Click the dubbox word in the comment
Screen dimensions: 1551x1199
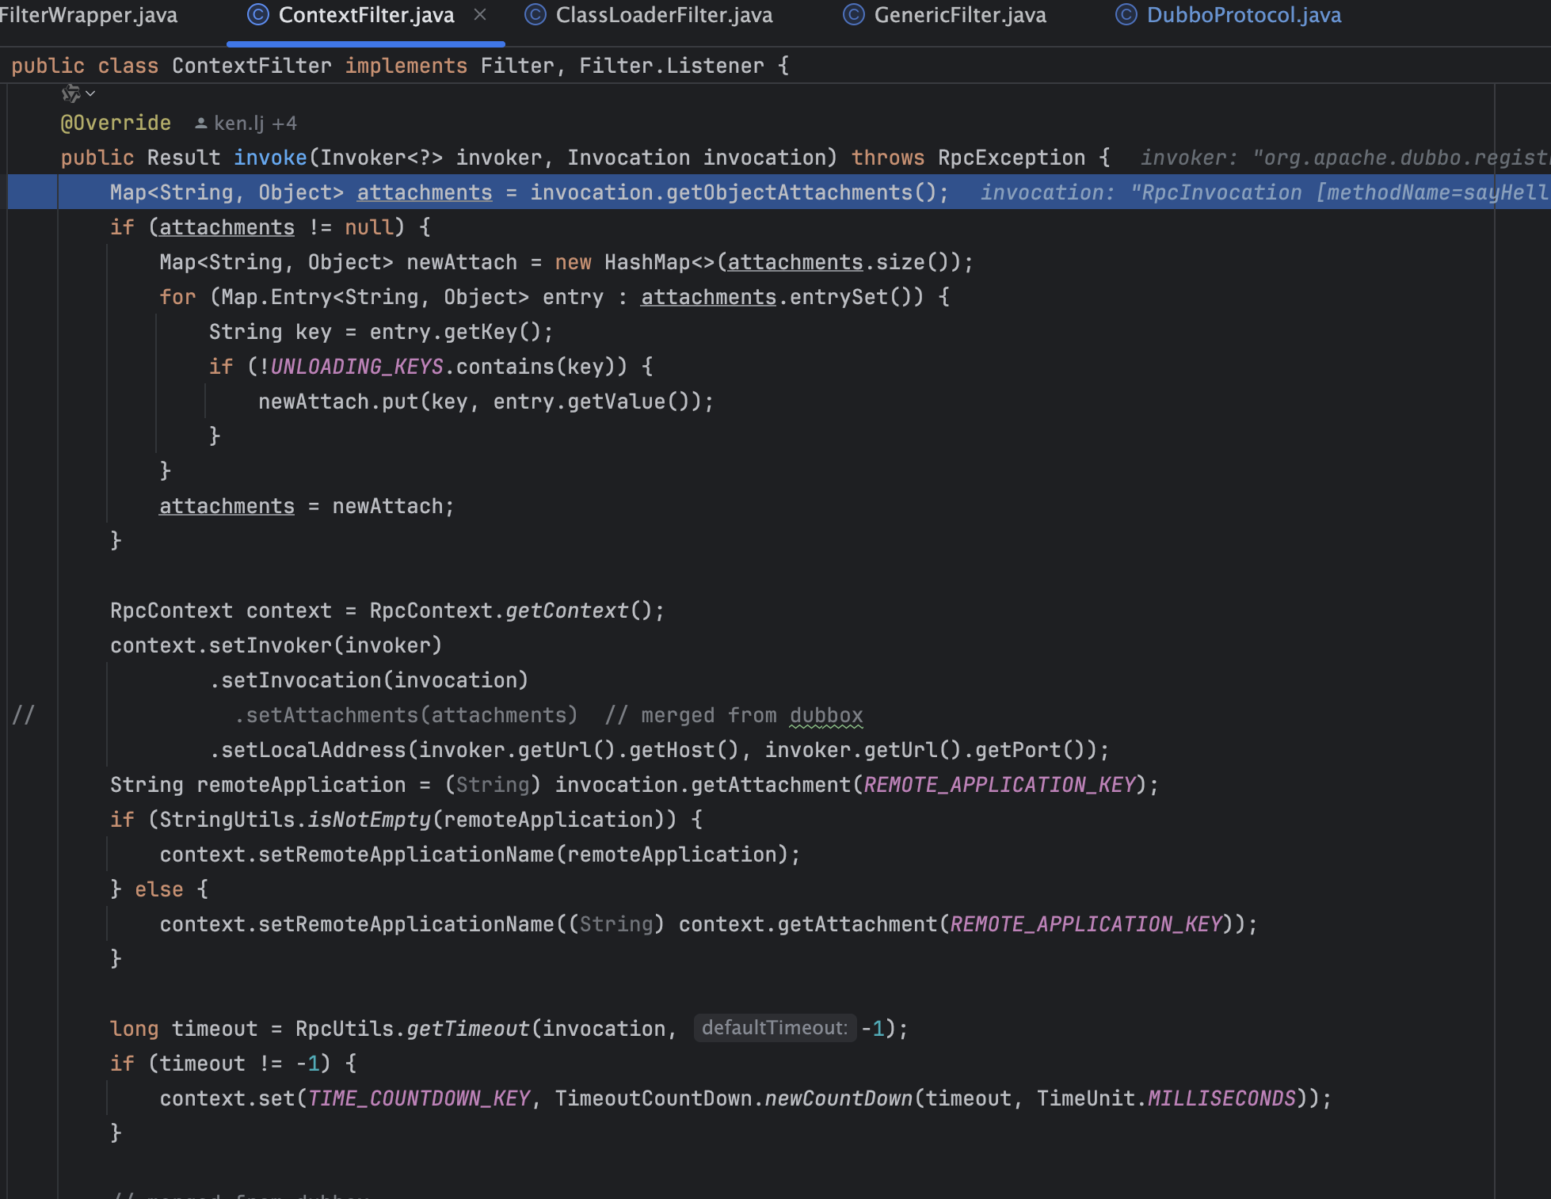pos(826,715)
